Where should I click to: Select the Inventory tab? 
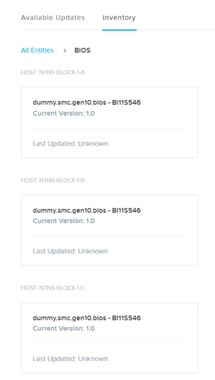[119, 17]
